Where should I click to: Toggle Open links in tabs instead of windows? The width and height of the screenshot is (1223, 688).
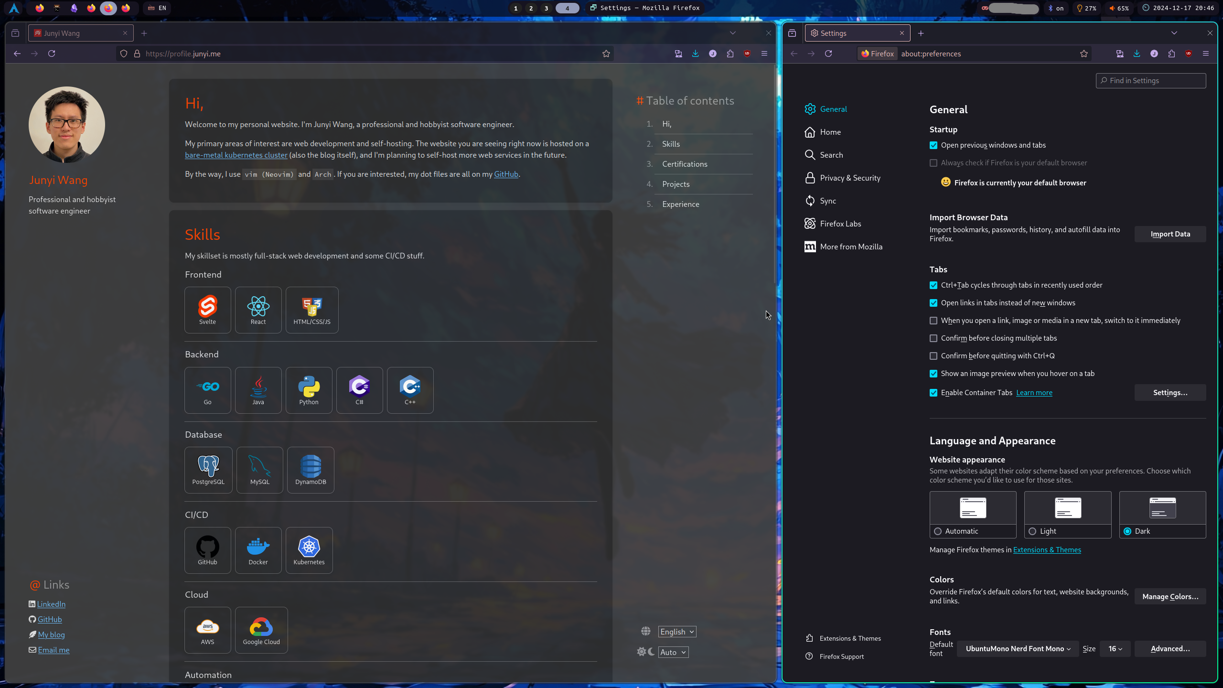[933, 303]
